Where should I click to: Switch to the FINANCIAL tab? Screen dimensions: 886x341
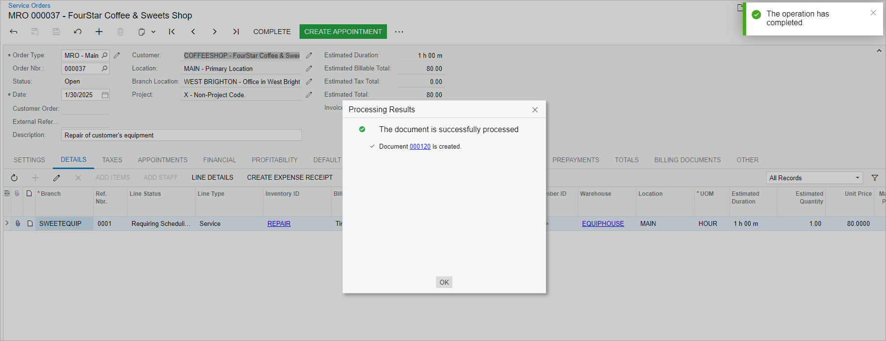coord(219,160)
